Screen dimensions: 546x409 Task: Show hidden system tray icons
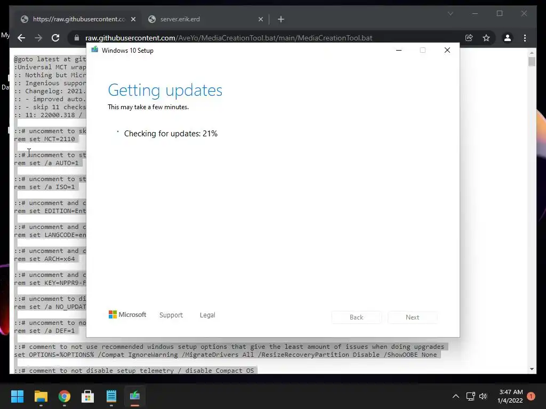pyautogui.click(x=455, y=396)
